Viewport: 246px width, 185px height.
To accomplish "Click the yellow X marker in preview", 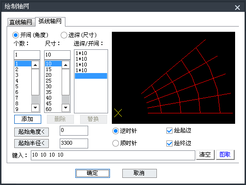I will [118, 113].
